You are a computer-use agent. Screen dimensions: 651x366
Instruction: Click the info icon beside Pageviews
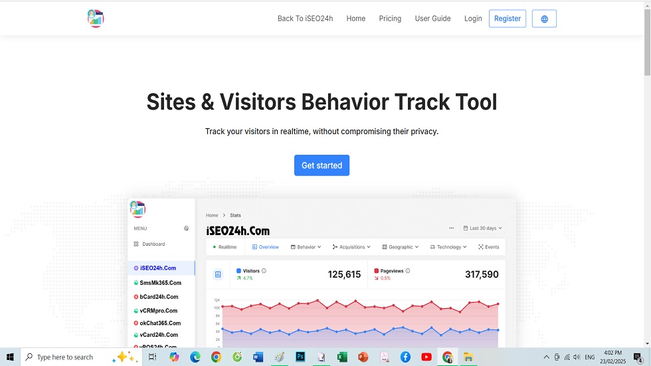click(408, 271)
